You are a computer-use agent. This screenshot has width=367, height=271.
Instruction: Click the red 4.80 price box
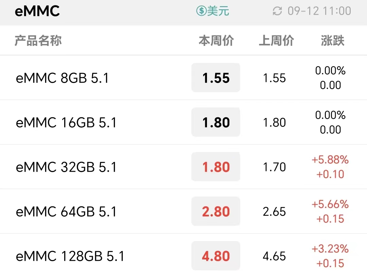[216, 256]
